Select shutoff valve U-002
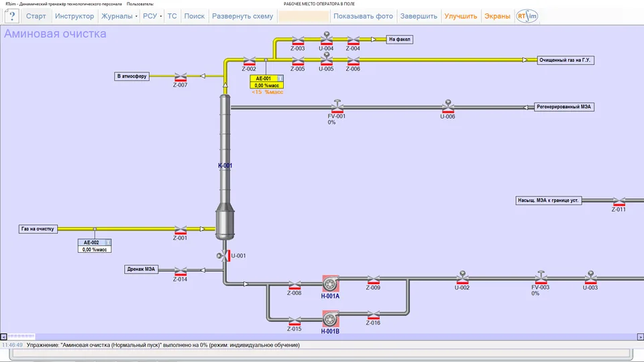 tap(462, 278)
